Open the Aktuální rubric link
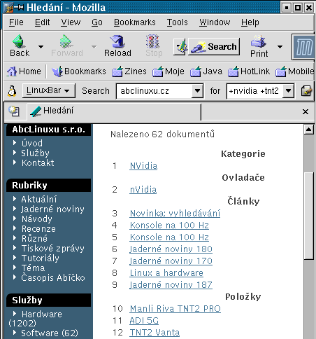Viewport: 316px width, 339px height. click(39, 199)
